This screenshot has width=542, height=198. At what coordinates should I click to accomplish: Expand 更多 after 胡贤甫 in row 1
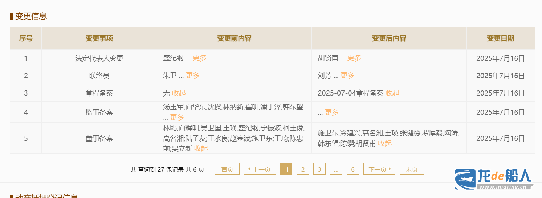click(x=354, y=58)
